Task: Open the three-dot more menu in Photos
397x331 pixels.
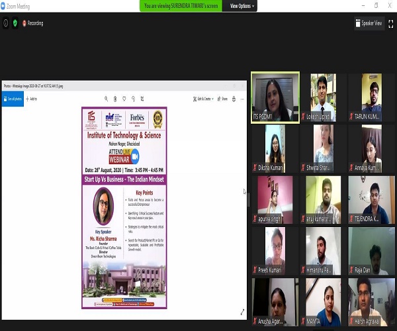Action: tap(242, 99)
